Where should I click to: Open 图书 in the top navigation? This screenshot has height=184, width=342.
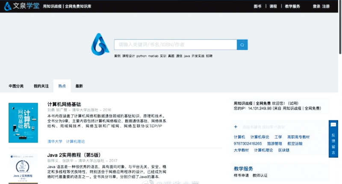tap(257, 6)
